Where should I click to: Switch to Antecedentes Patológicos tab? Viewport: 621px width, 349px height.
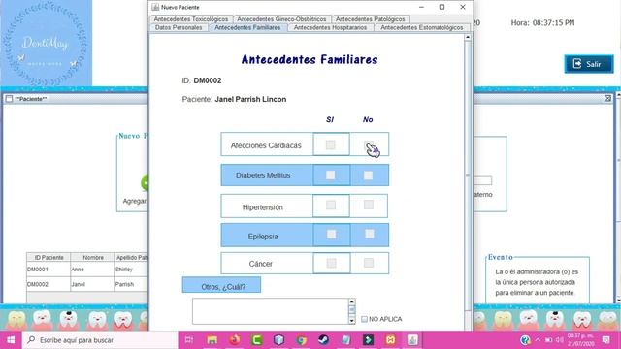pyautogui.click(x=371, y=19)
